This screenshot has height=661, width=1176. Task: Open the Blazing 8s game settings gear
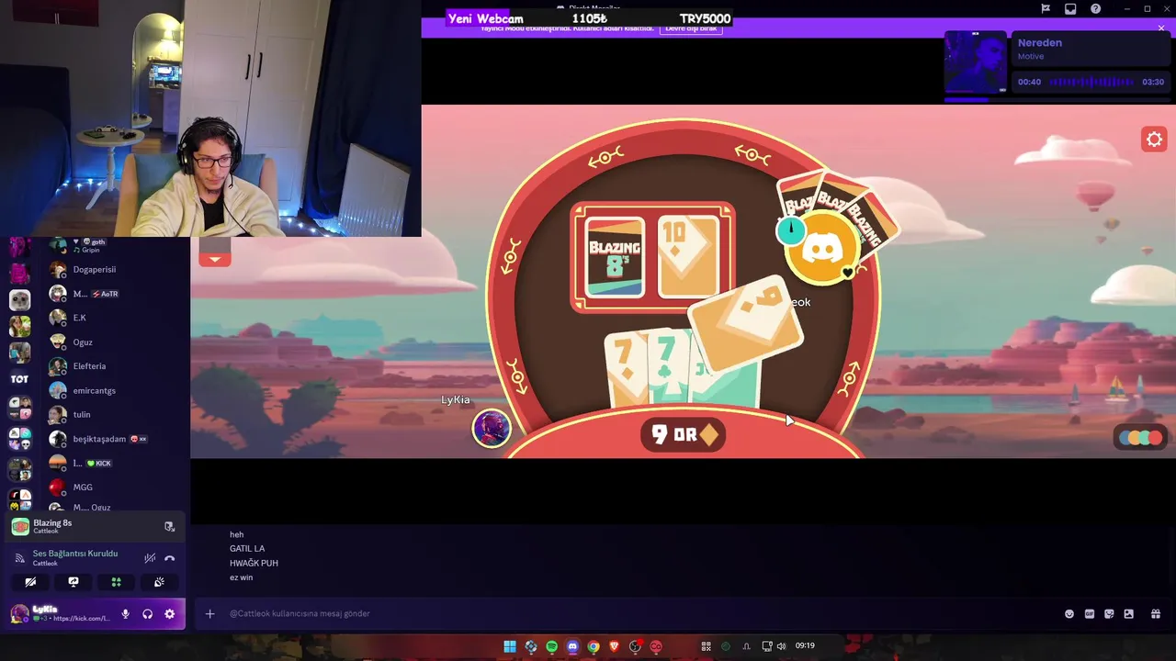(x=1154, y=140)
